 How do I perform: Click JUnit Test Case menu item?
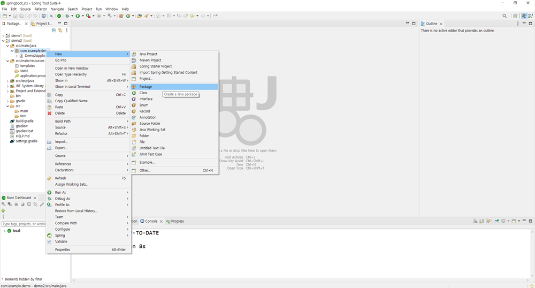[x=174, y=154]
